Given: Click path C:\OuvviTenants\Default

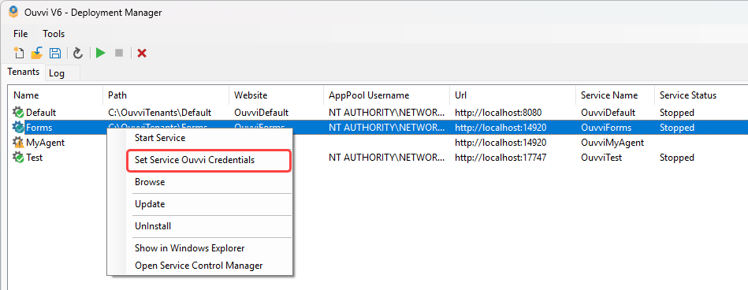Looking at the screenshot, I should [x=159, y=113].
